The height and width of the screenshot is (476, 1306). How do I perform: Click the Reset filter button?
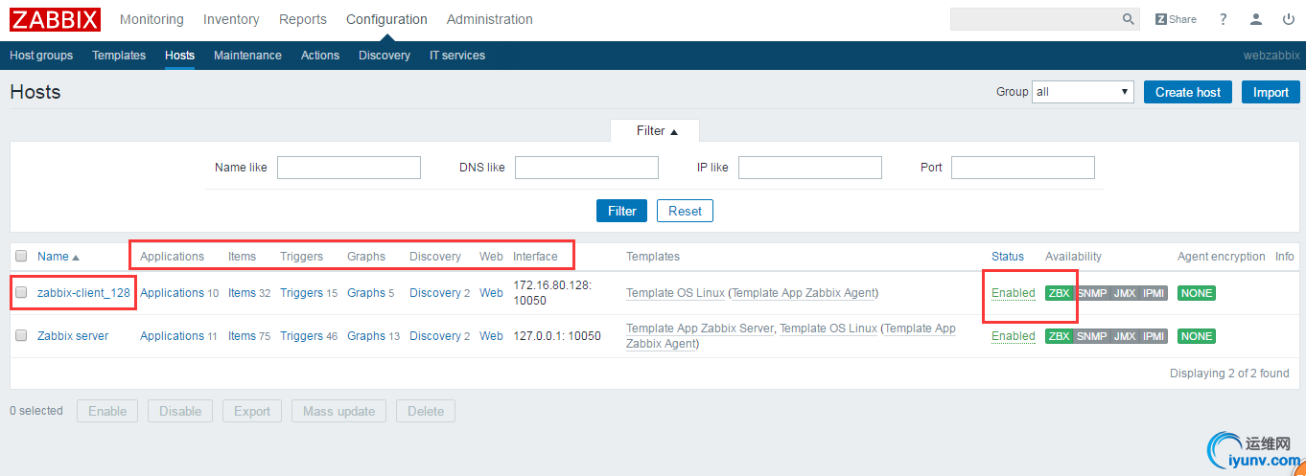pos(685,211)
